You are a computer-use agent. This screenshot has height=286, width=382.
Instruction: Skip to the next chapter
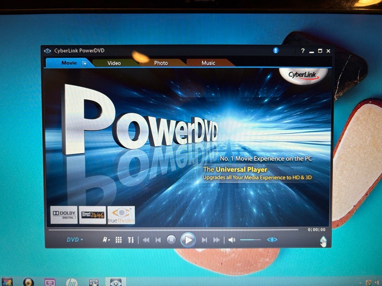click(x=204, y=240)
